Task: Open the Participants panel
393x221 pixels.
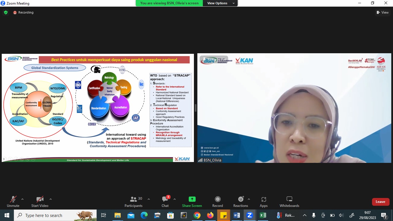Action: tap(133, 202)
